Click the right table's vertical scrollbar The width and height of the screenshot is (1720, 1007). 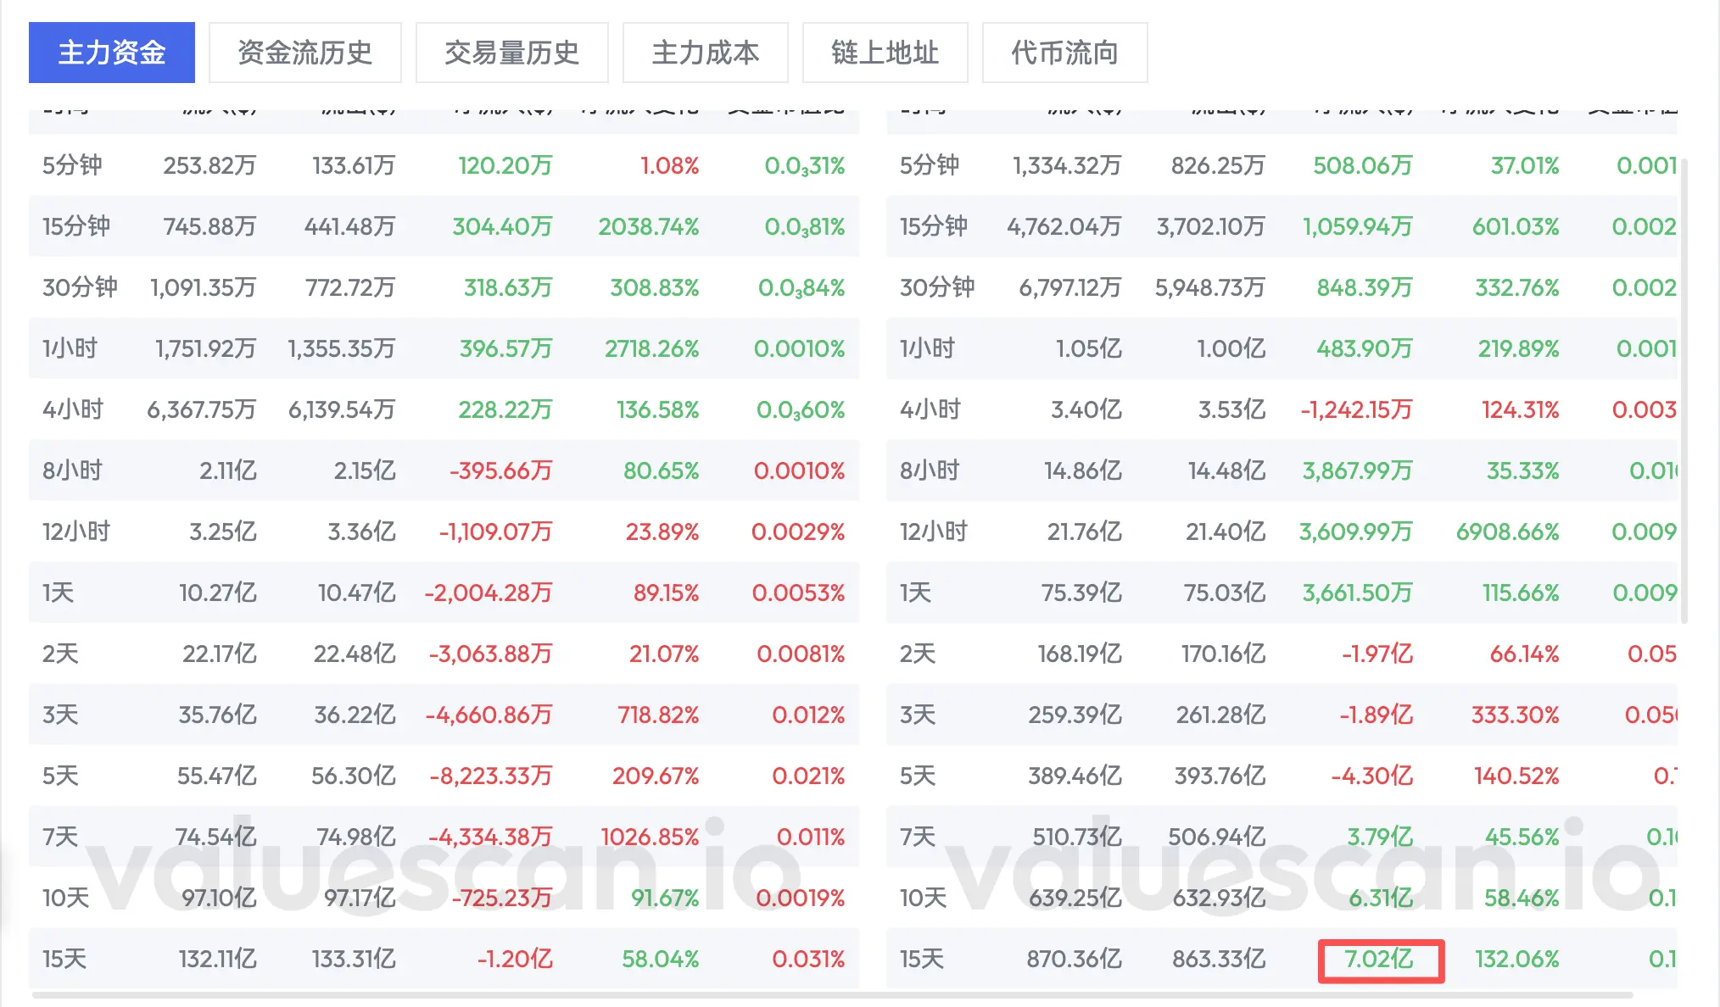click(x=1684, y=390)
